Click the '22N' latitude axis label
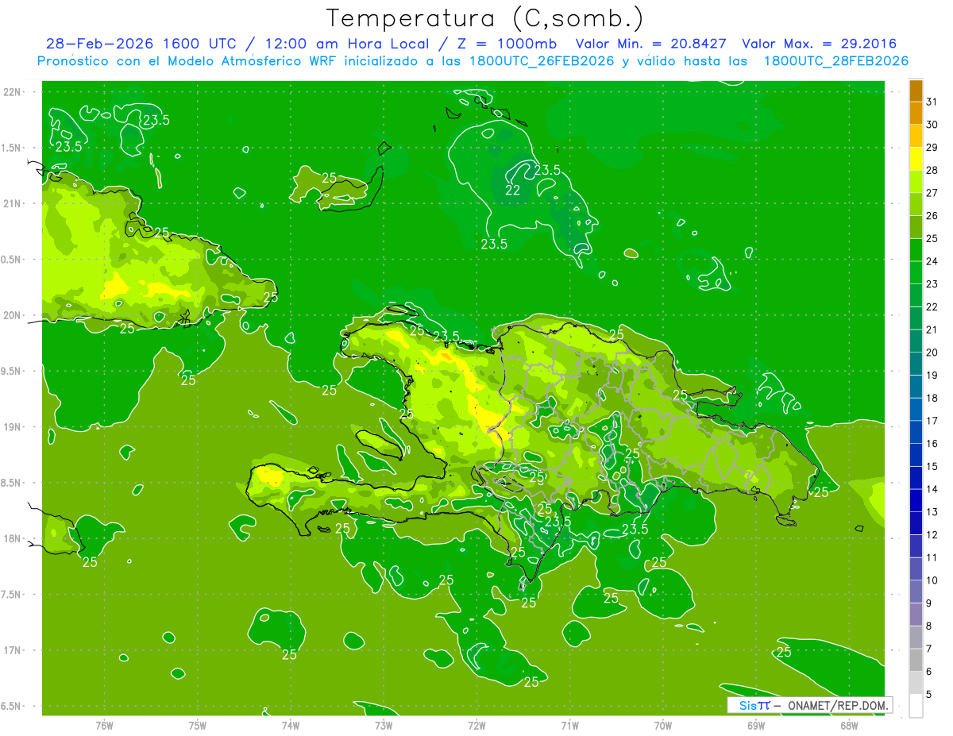The width and height of the screenshot is (953, 736). pyautogui.click(x=13, y=92)
